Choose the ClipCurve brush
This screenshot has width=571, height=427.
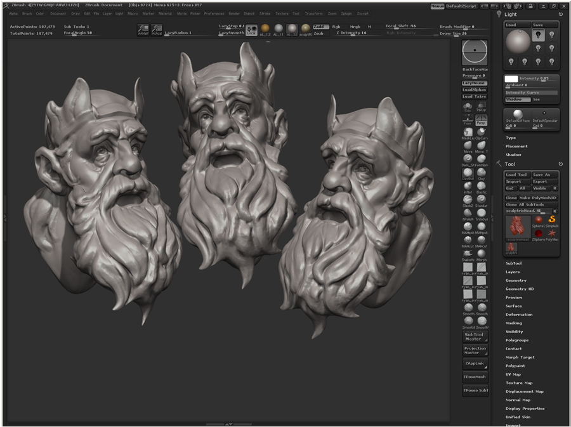click(482, 131)
